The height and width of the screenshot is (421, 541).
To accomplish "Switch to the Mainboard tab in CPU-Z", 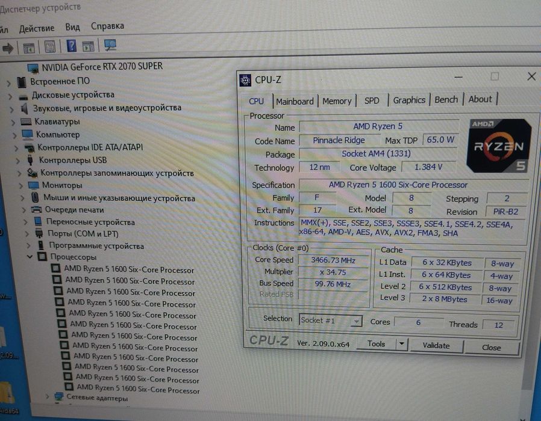I will pos(295,102).
